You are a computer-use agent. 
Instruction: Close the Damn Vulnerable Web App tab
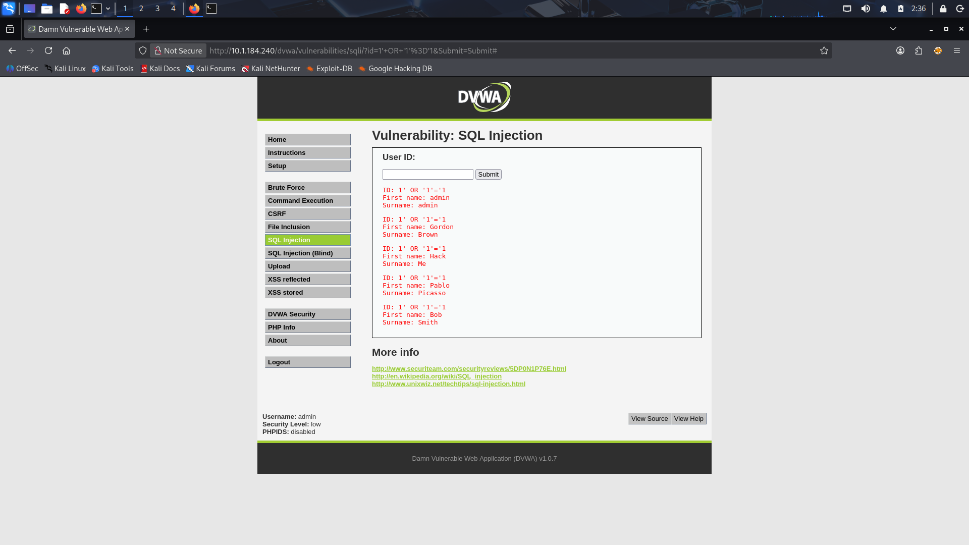pos(127,29)
